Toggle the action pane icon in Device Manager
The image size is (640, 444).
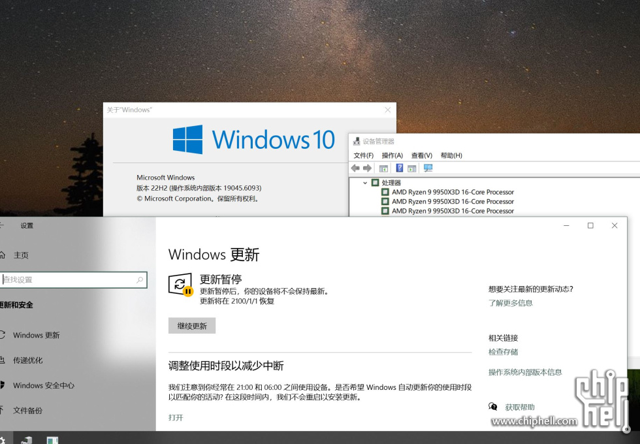tap(412, 168)
